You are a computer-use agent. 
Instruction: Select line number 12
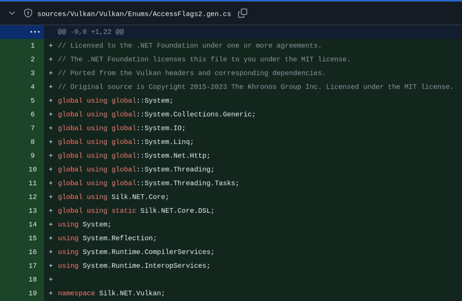click(32, 197)
